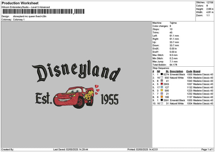Image resolution: width=215 pixels, height=152 pixels.
Task: Select the design name 'disneyland mc queen fixed 4,8in'
Action: pyautogui.click(x=30, y=16)
